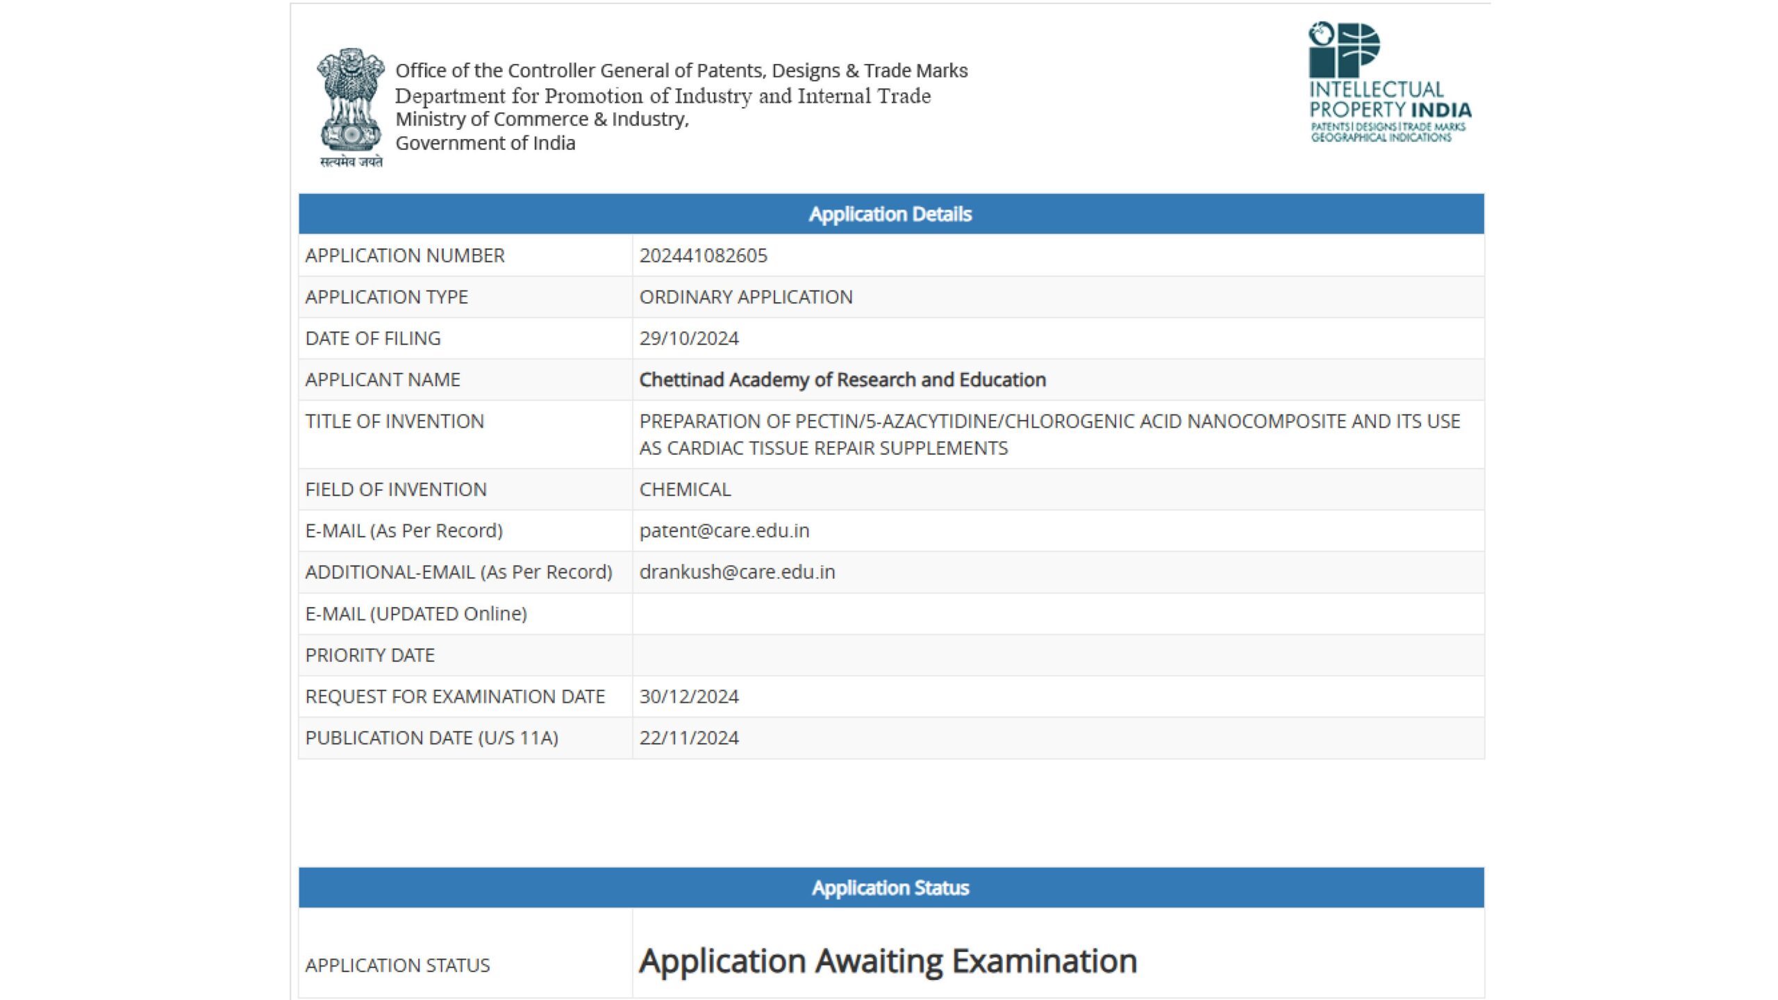Click the Office of the Controller General heading
1778x1000 pixels.
click(681, 71)
